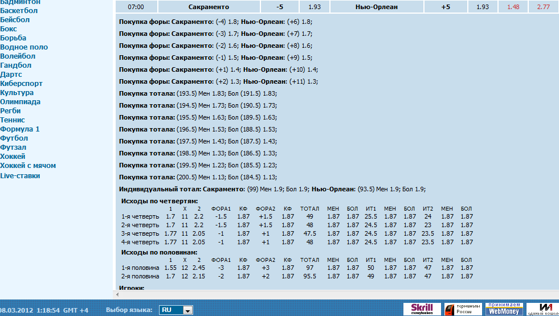Select Сакраменто (-3) 1.7 handicap purchase line
This screenshot has width=559, height=316.
pyautogui.click(x=216, y=34)
